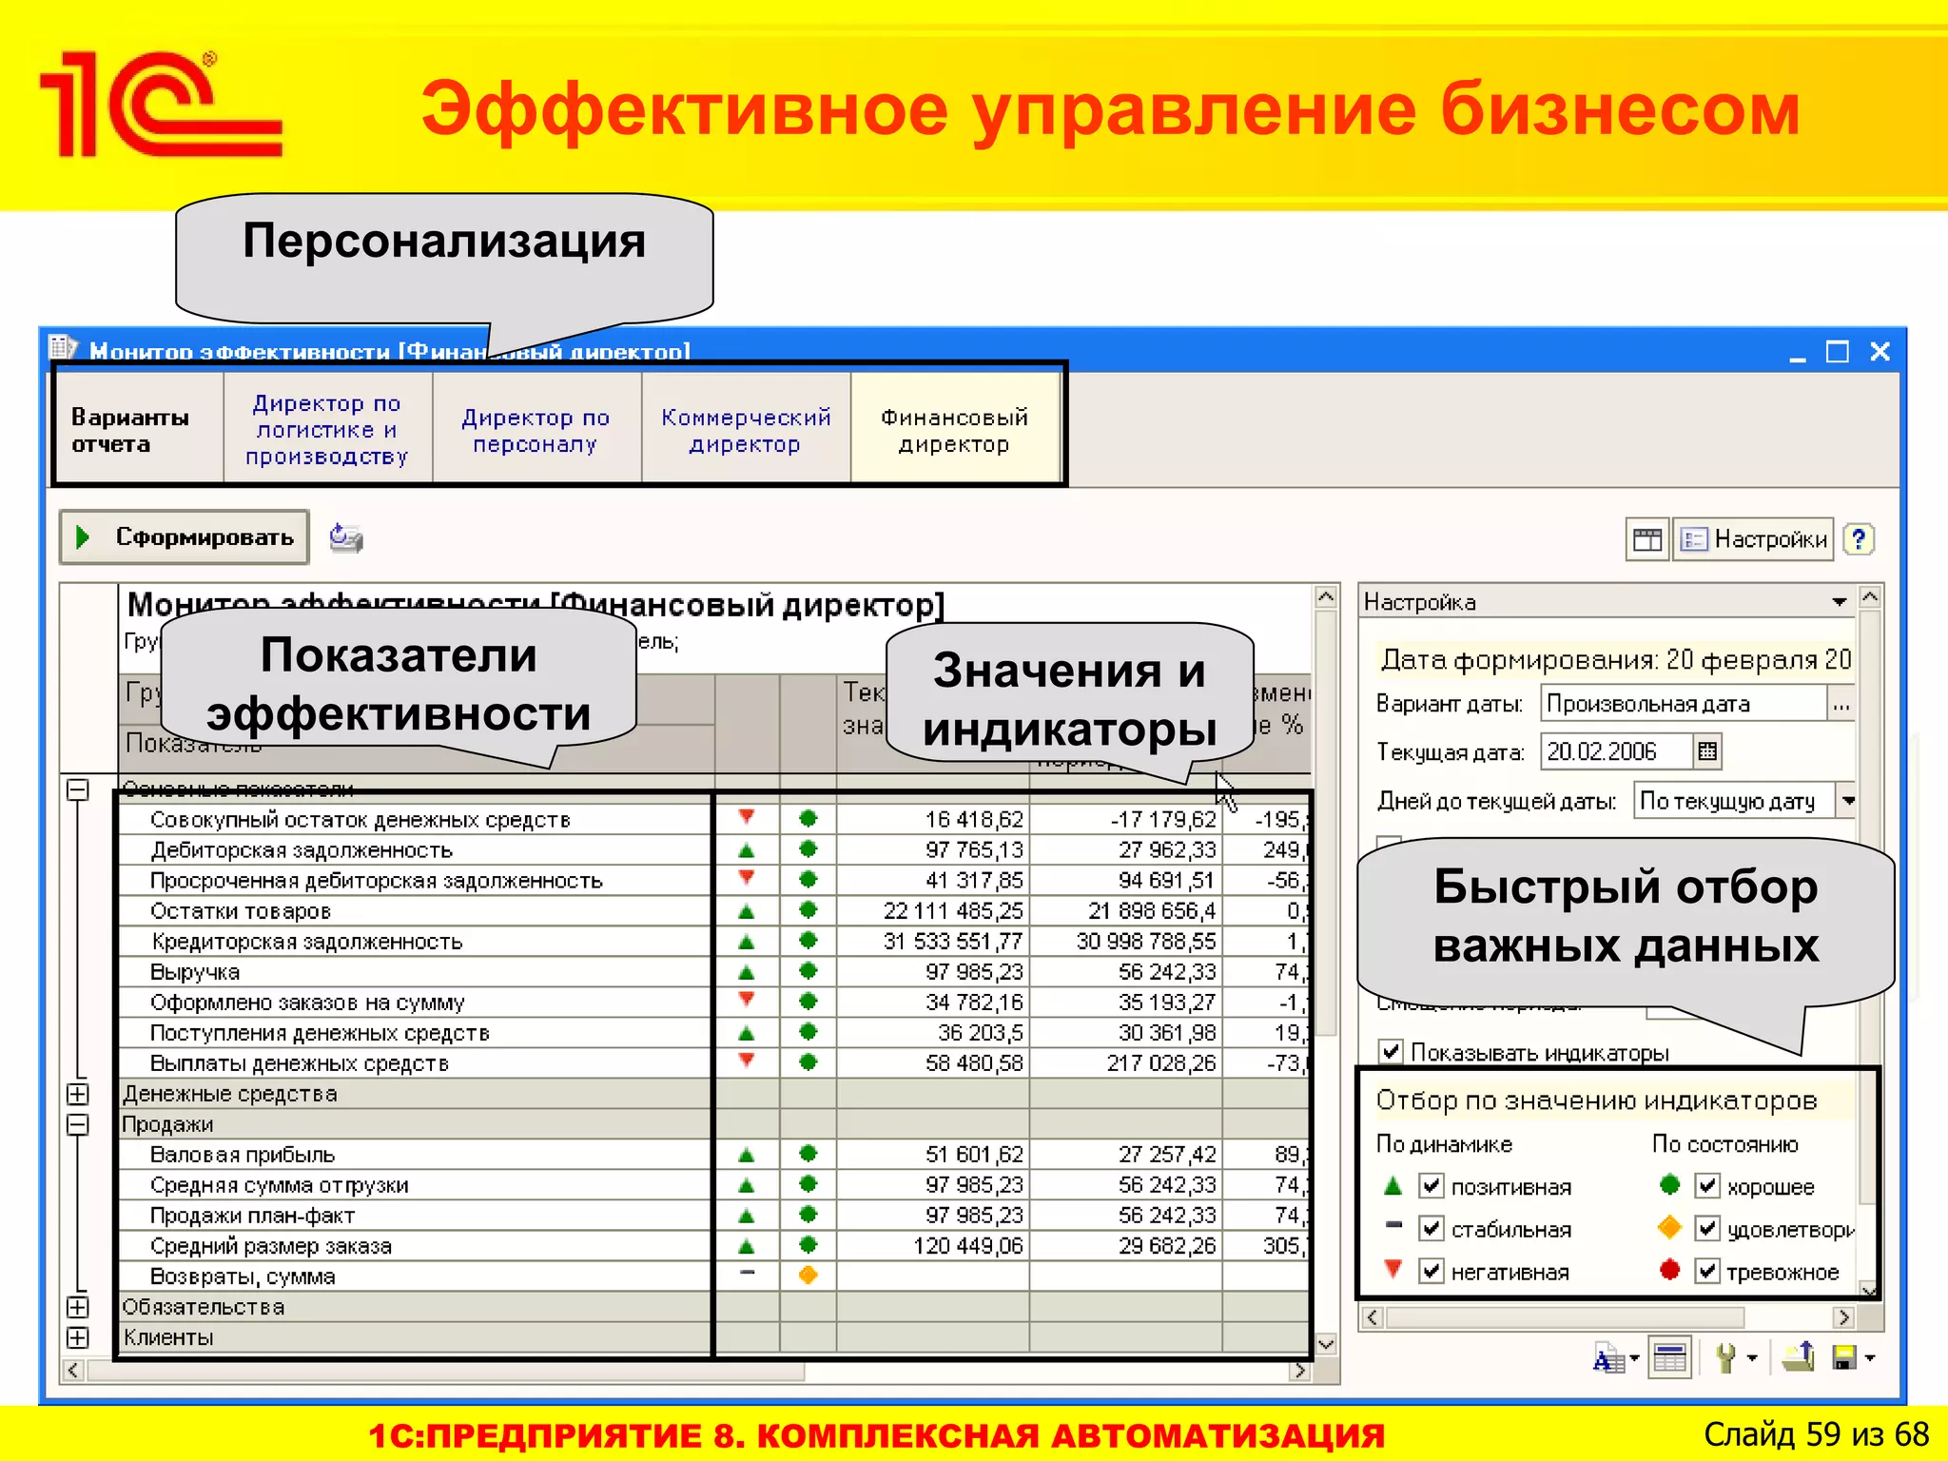Open Дней до текущей даты dropdown
This screenshot has height=1461, width=1948.
click(x=1847, y=801)
